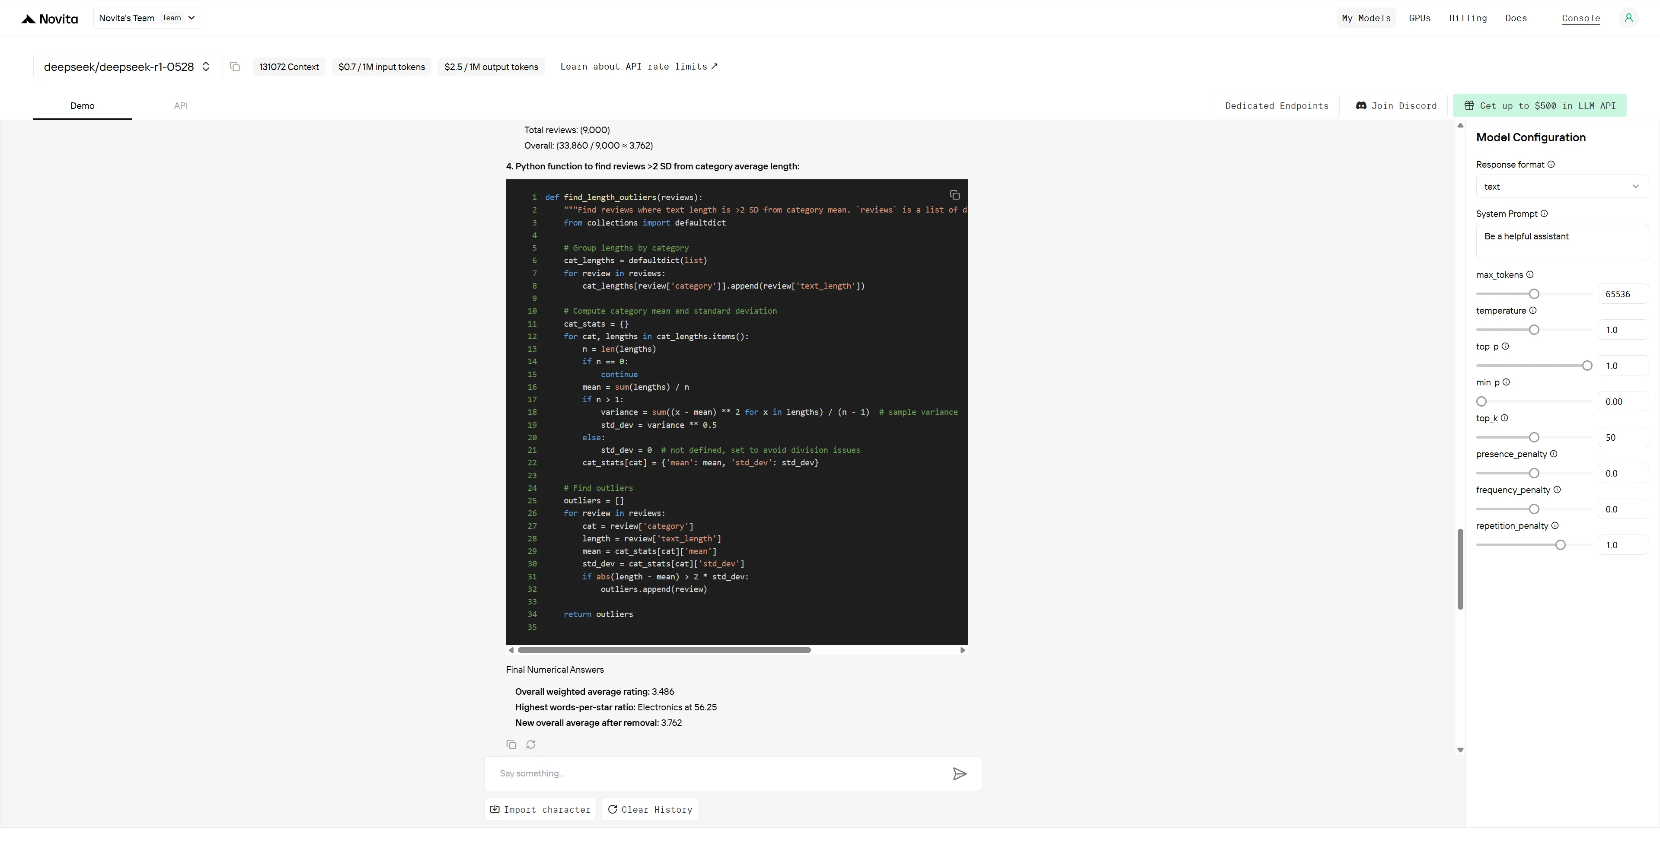This screenshot has width=1660, height=846.
Task: Adjust the repetition_penalty slider handle
Action: tap(1560, 545)
